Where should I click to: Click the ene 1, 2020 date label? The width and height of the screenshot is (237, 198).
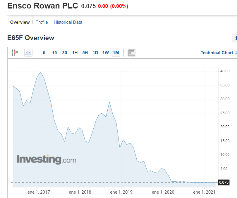pyautogui.click(x=163, y=192)
